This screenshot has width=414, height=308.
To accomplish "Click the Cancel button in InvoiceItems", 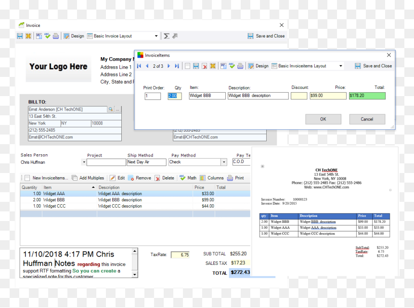I will pos(367,119).
